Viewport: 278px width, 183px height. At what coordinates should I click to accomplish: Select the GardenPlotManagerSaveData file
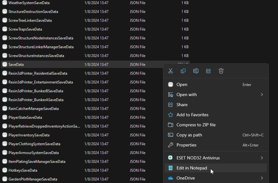click(33, 179)
